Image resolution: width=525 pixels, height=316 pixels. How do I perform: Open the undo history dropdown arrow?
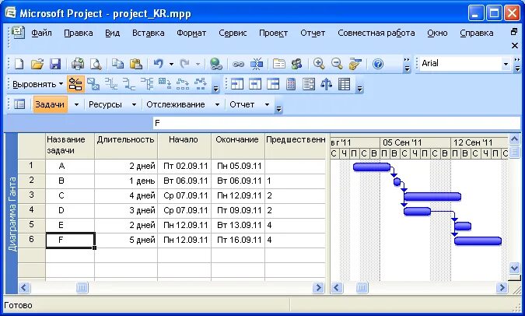pyautogui.click(x=171, y=64)
